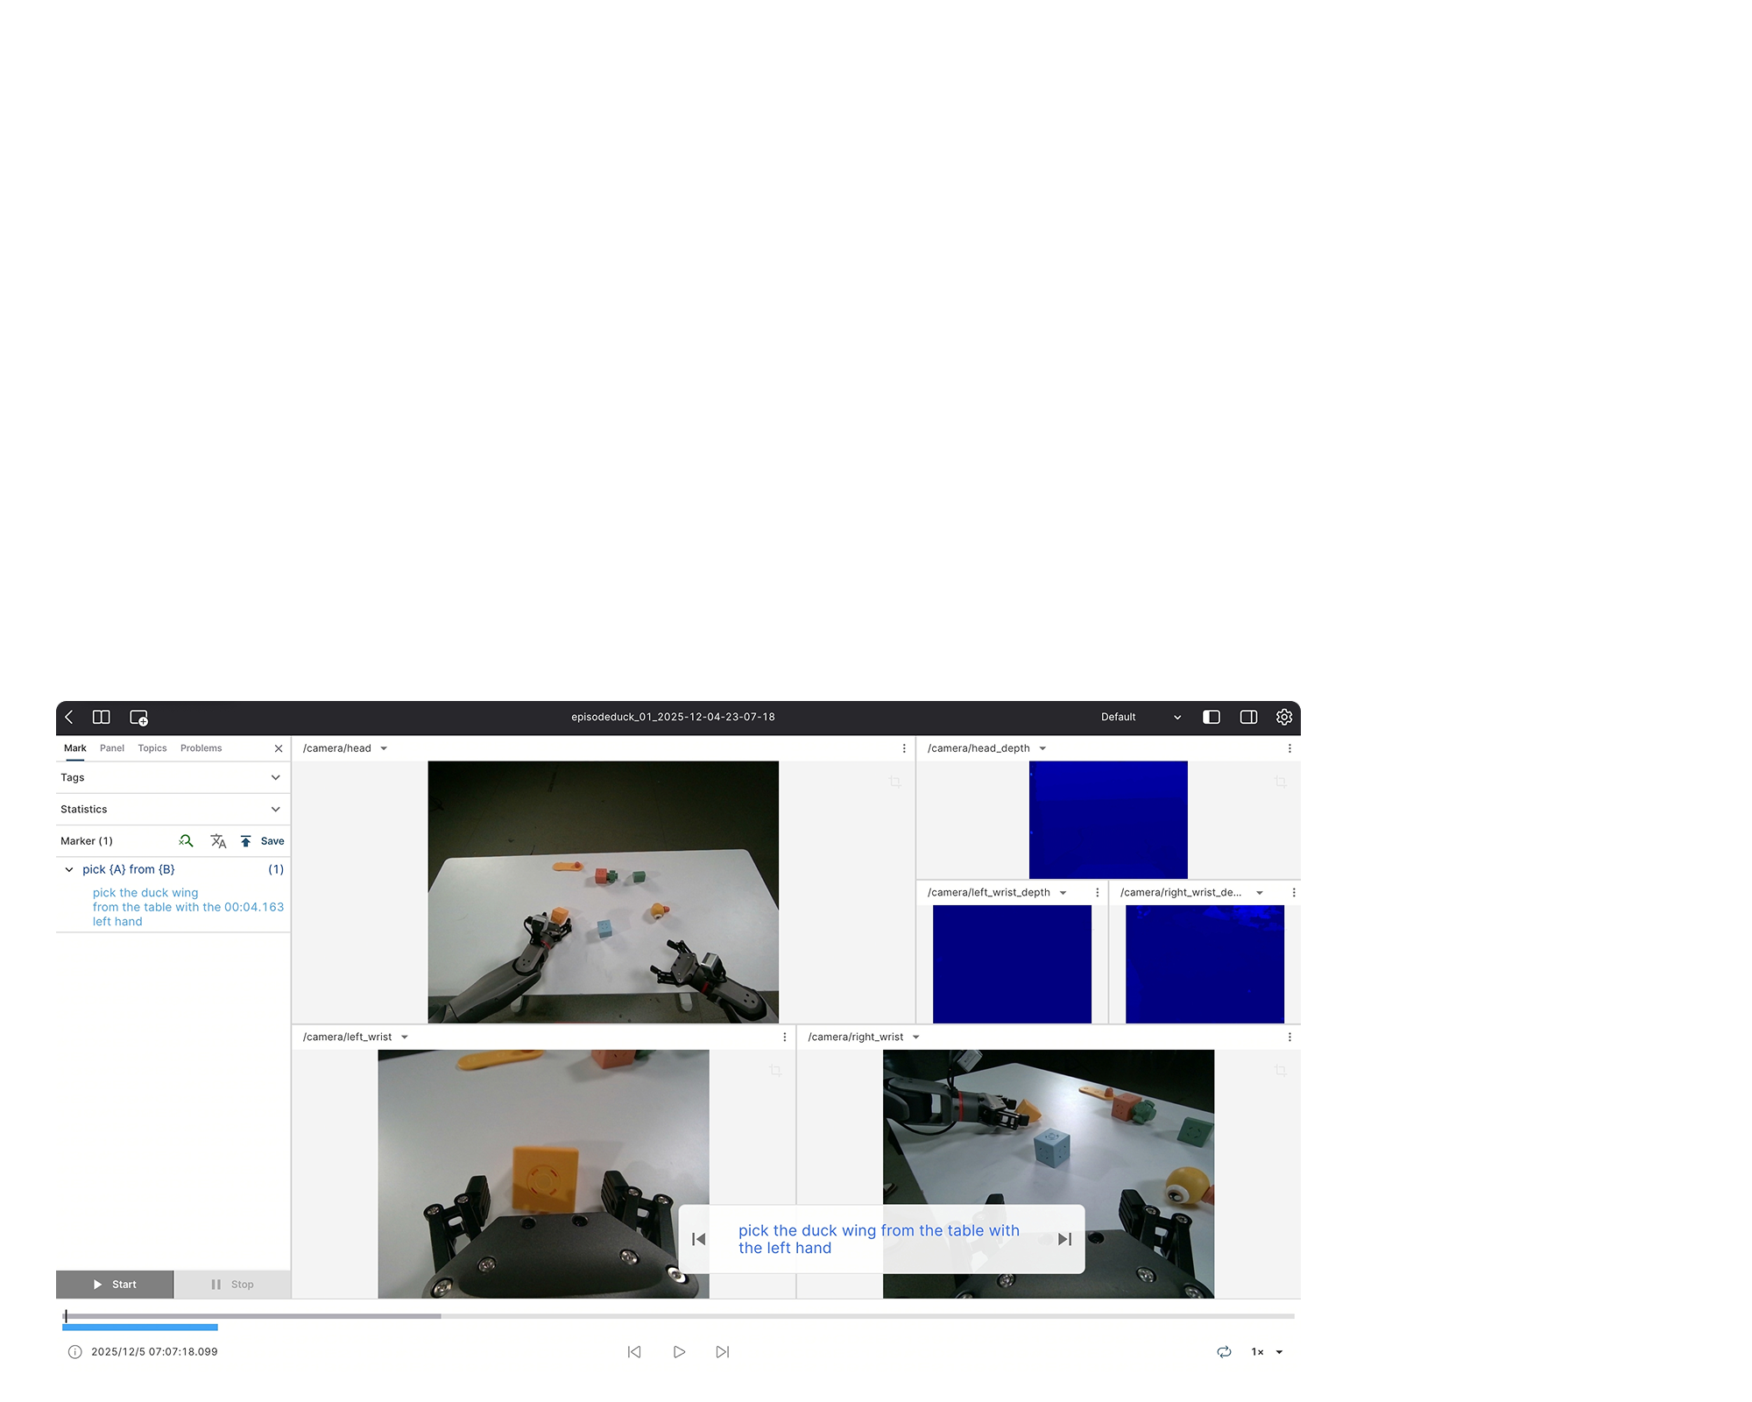The height and width of the screenshot is (1402, 1752).
Task: Click the back arrow to exit the episode
Action: click(70, 717)
